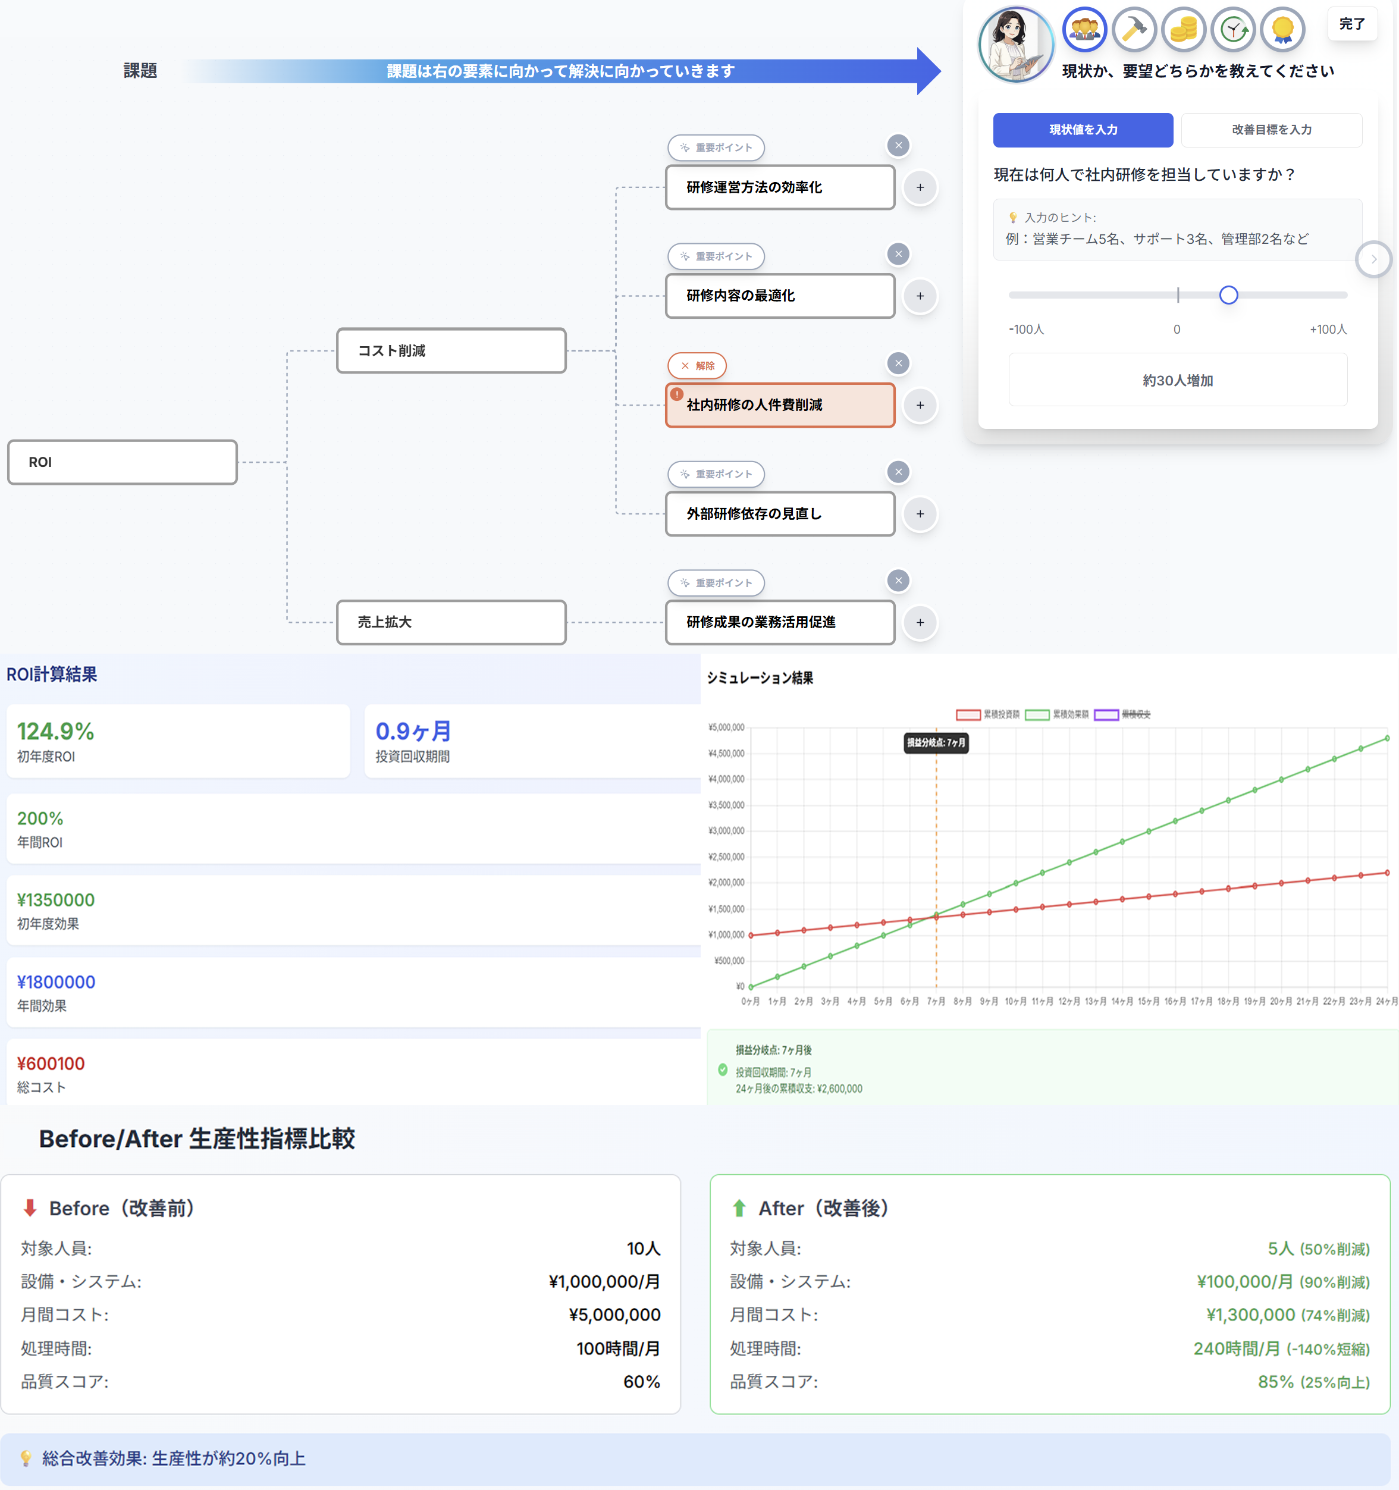Click the 約30人増加 value field

pyautogui.click(x=1177, y=380)
